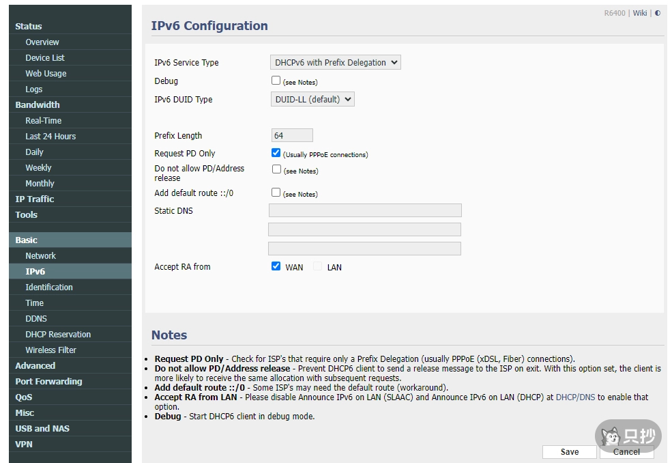672x463 pixels.
Task: Open the IPv6 DUID Type dropdown
Action: pyautogui.click(x=312, y=98)
